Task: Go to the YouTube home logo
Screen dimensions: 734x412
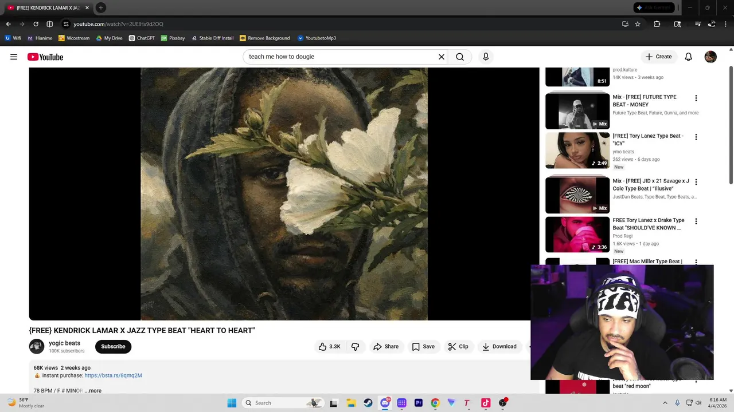Action: click(x=45, y=57)
